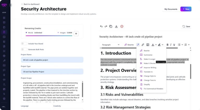
Task: Insert a link using the chain icon
Action: click(143, 45)
